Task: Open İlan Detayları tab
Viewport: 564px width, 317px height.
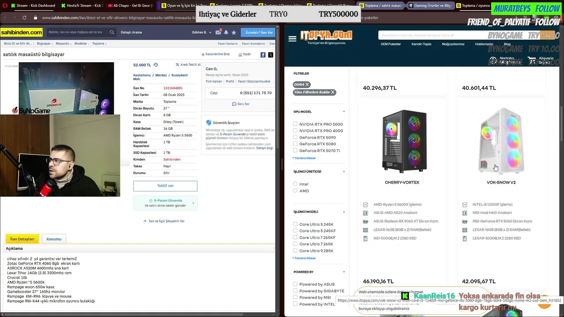Action: coord(22,239)
